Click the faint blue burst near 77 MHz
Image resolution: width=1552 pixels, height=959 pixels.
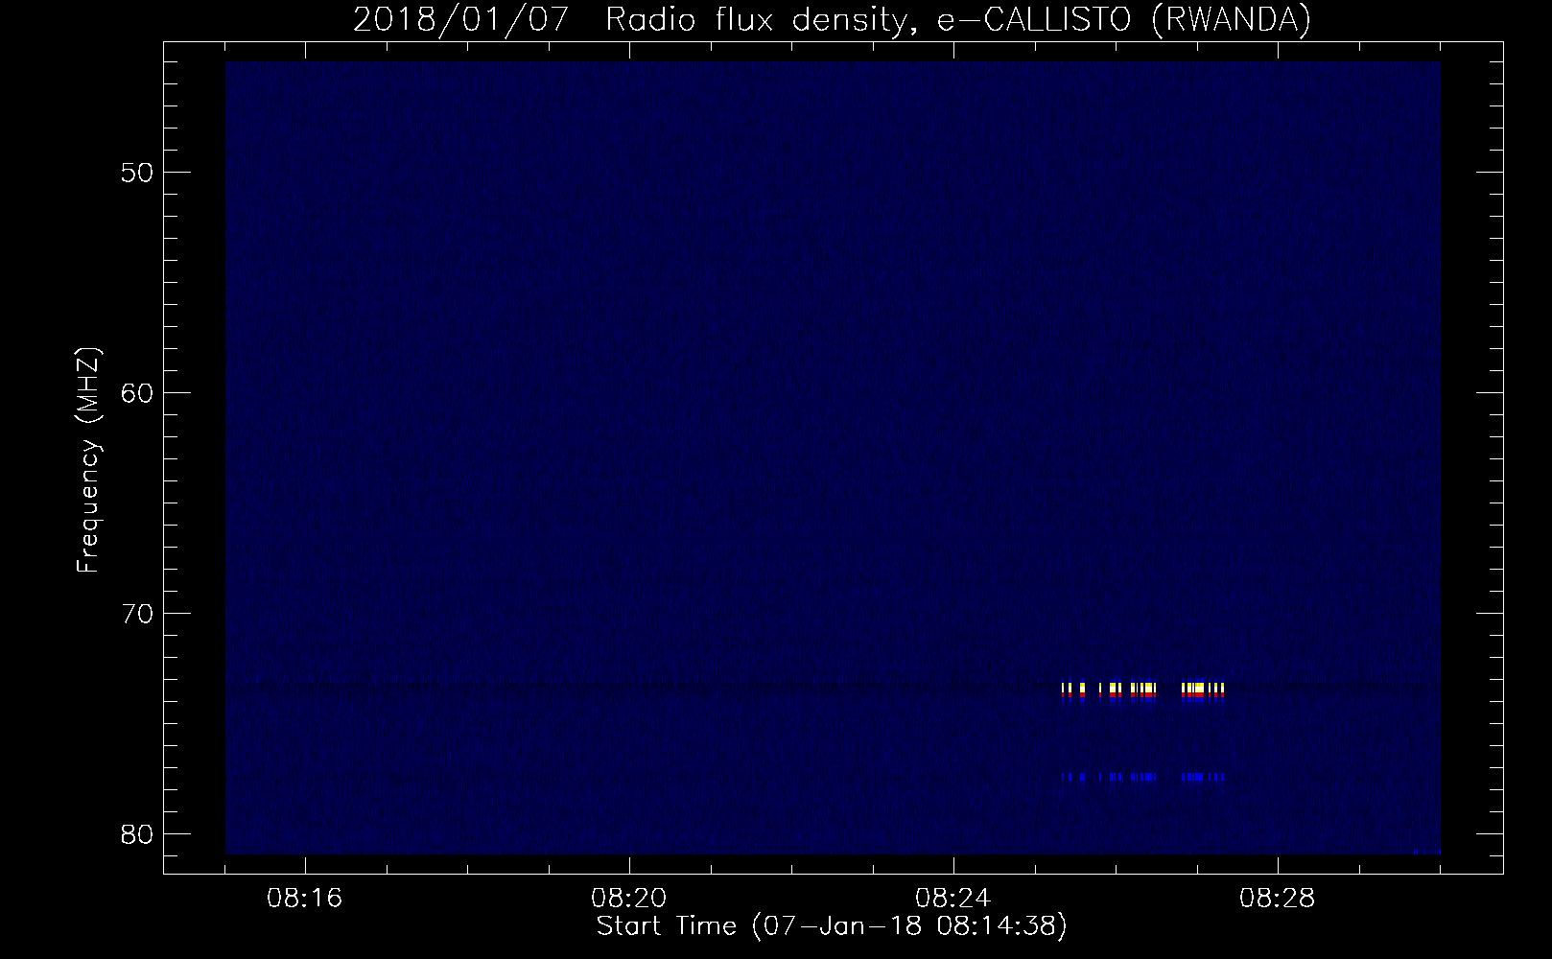pos(1143,777)
